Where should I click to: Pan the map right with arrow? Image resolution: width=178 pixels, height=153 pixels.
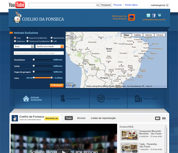[x=74, y=38]
